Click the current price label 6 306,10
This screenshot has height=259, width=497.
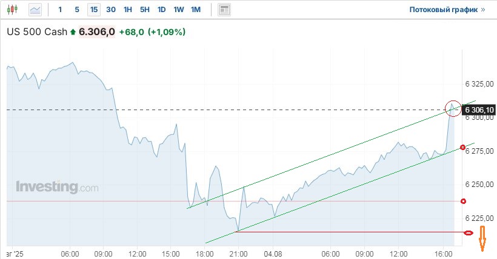478,110
